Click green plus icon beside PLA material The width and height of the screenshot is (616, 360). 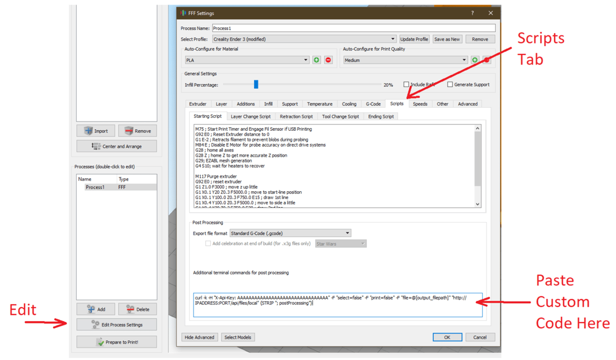pos(317,60)
